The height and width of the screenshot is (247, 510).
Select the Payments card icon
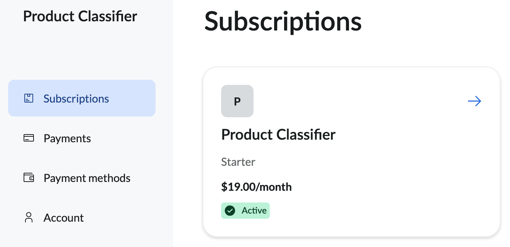click(x=28, y=138)
